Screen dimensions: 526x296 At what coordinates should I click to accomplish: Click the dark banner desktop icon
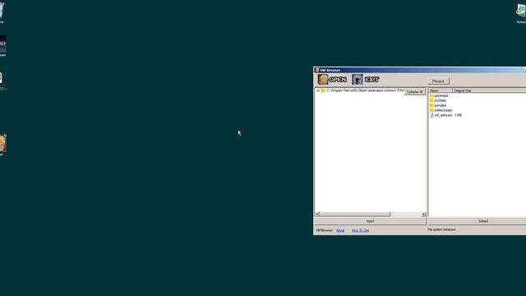2,44
